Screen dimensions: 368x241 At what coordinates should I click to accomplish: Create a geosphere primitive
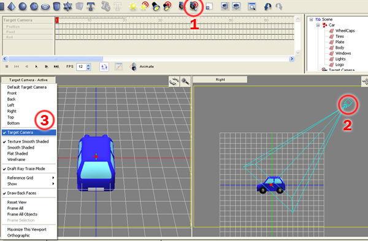point(34,6)
